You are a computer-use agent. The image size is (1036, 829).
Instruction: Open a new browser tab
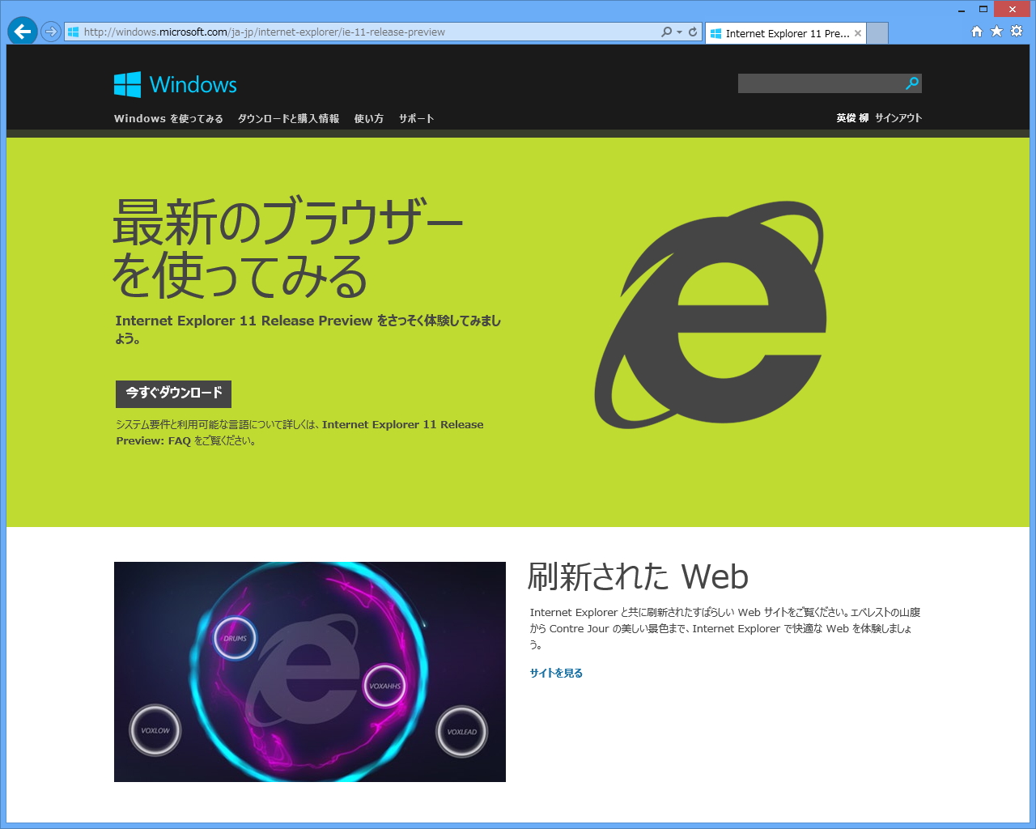coord(877,32)
